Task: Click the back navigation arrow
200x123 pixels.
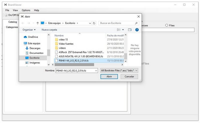Action: [x=23, y=23]
